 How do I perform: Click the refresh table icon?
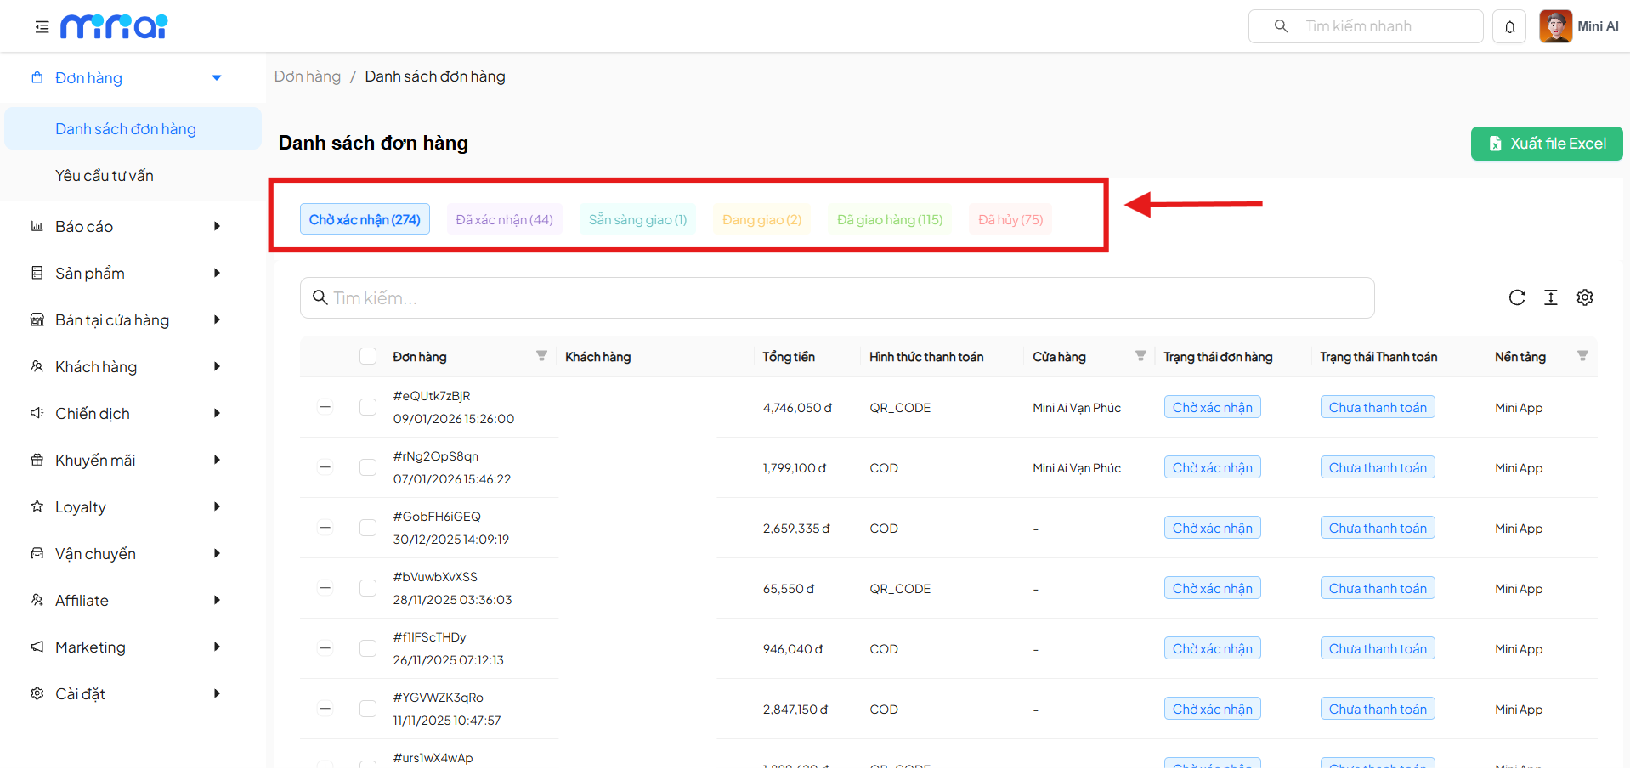pos(1517,297)
